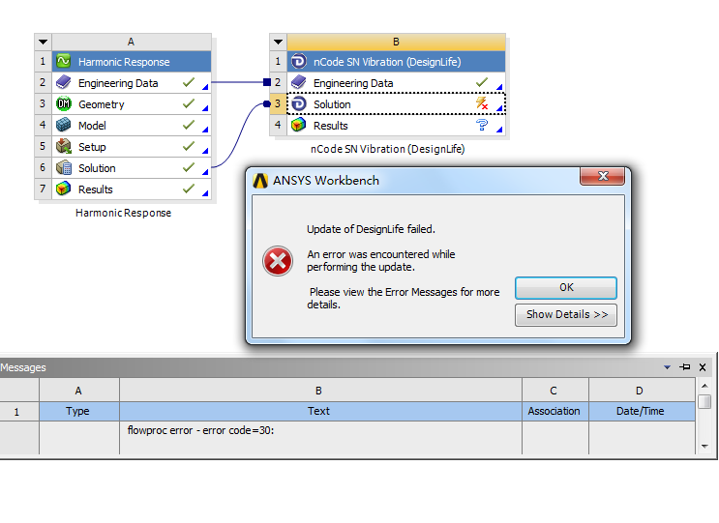Click the ANSYS logo in dialog title
The height and width of the screenshot is (523, 719).
coord(260,181)
